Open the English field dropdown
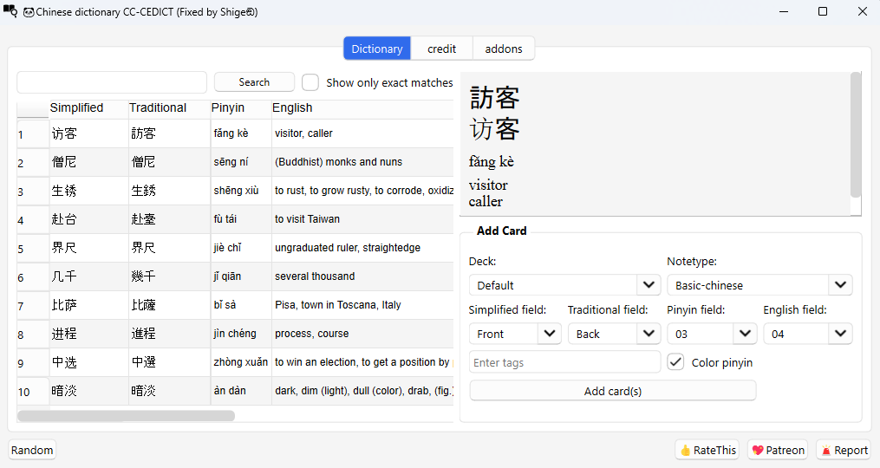This screenshot has height=468, width=880. (x=807, y=334)
